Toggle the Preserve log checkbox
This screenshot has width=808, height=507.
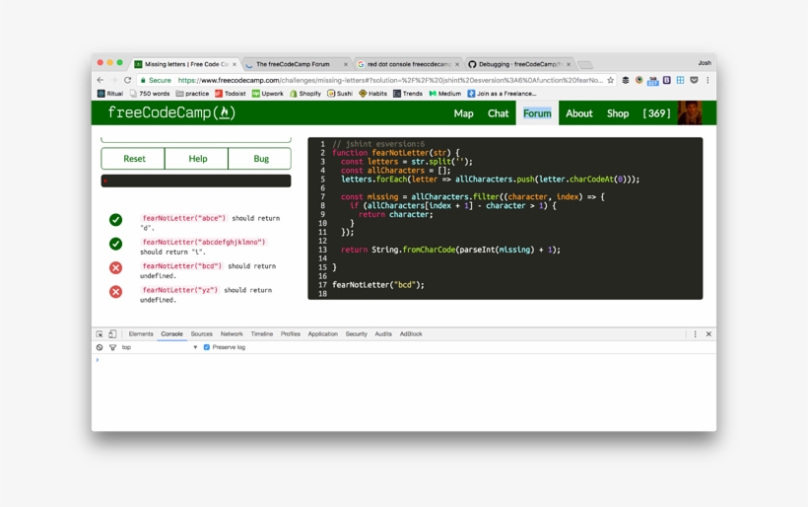(207, 347)
